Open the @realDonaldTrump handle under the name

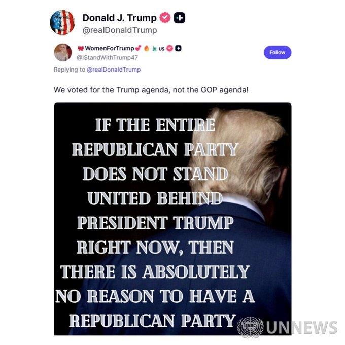tap(120, 30)
